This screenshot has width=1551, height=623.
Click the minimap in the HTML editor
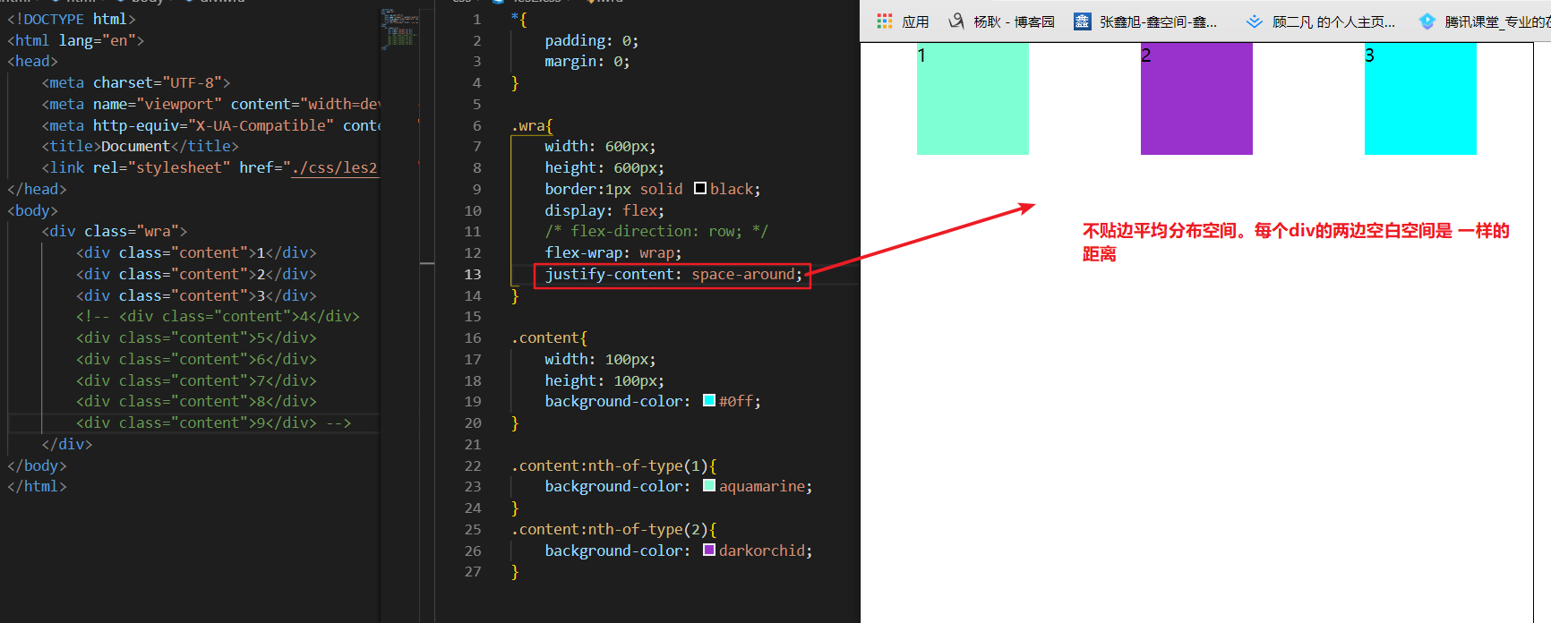click(399, 29)
